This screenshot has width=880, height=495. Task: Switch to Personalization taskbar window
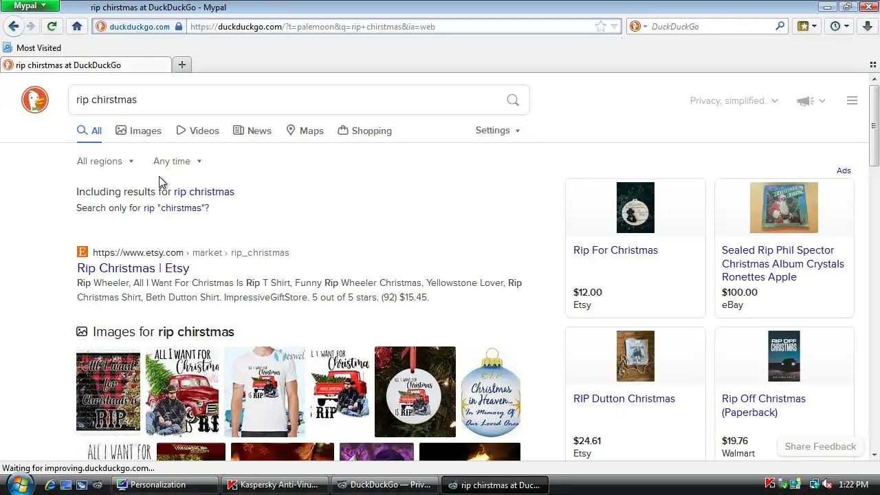click(x=166, y=485)
